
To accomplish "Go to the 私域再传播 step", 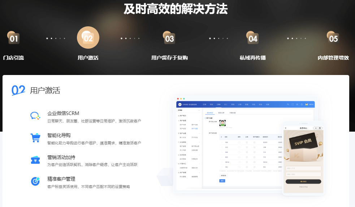I will point(253,58).
